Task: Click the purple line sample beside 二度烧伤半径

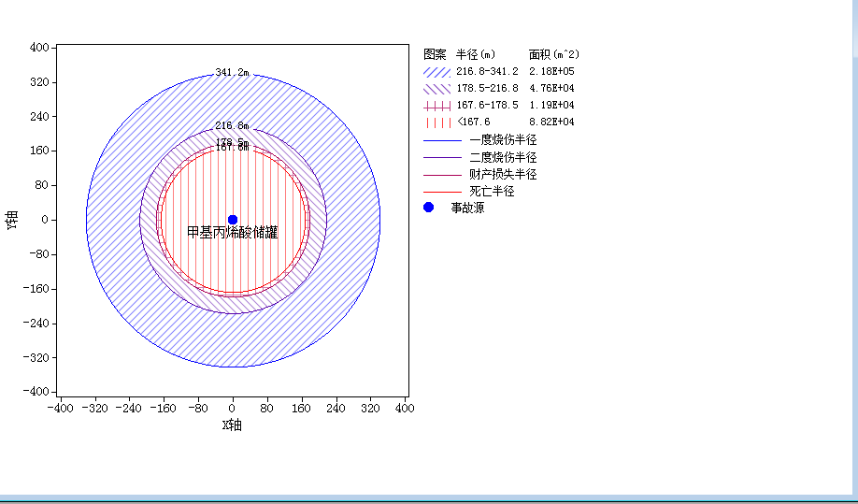Action: coord(442,158)
